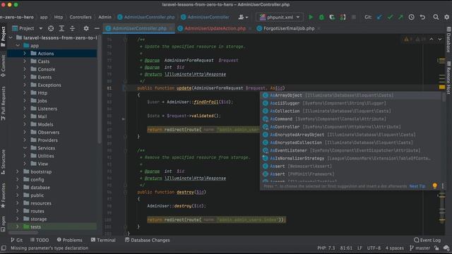Choose AsArrayObject completion suggestion

tap(351, 95)
